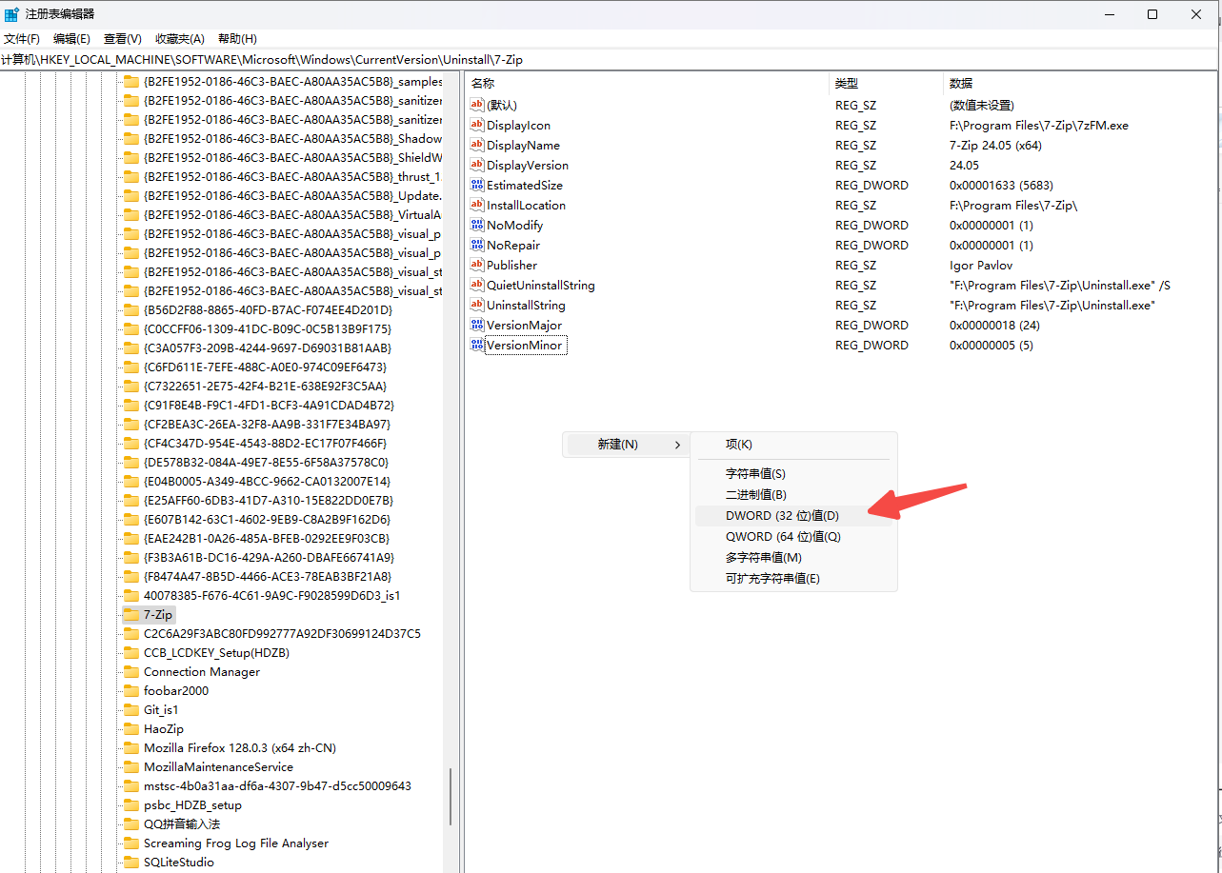
Task: Click the folder icon of SQLiteStudio key
Action: 131,863
